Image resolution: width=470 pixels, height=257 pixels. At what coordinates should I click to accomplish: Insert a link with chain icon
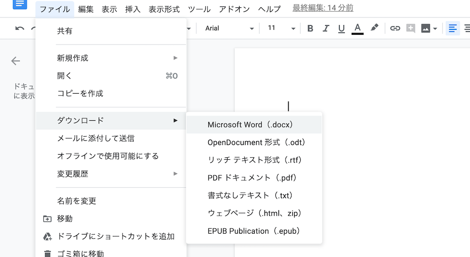click(x=395, y=28)
